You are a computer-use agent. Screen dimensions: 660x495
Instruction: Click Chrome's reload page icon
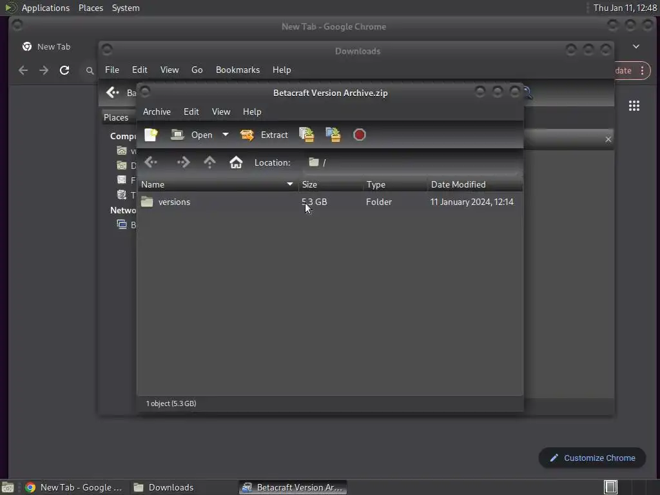64,70
